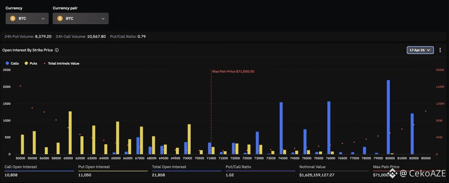
Task: Toggle the Calls legend series
Action: pyautogui.click(x=12, y=63)
